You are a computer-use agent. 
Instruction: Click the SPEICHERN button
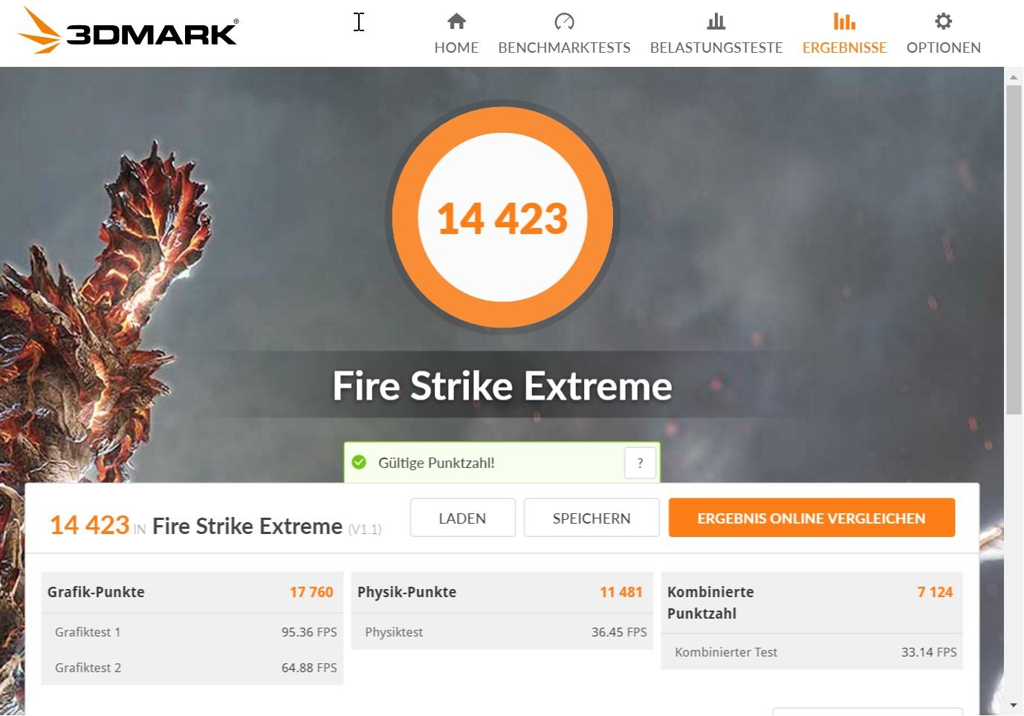[x=592, y=518]
